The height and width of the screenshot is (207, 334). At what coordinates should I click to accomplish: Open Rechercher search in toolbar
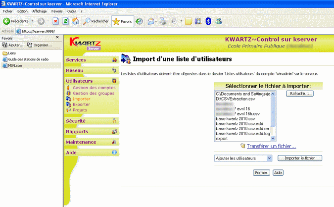(x=96, y=21)
